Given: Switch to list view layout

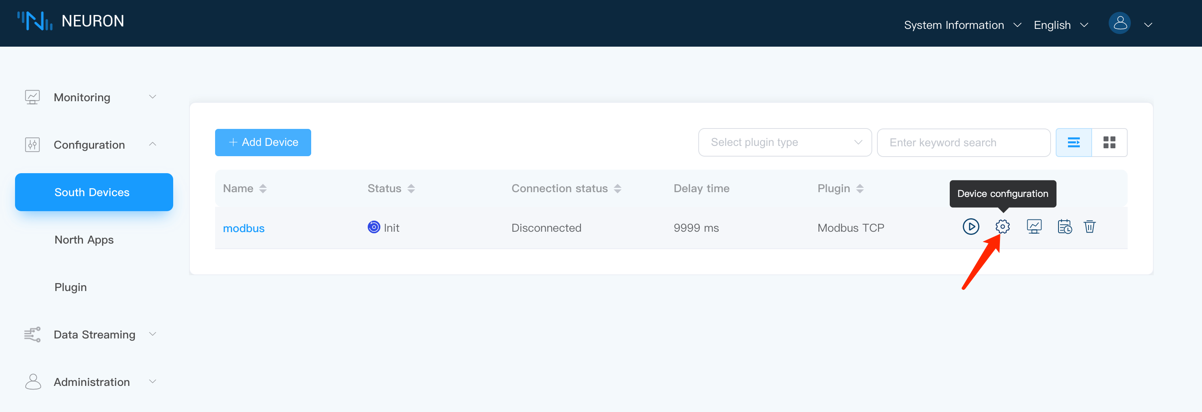Looking at the screenshot, I should coord(1073,142).
